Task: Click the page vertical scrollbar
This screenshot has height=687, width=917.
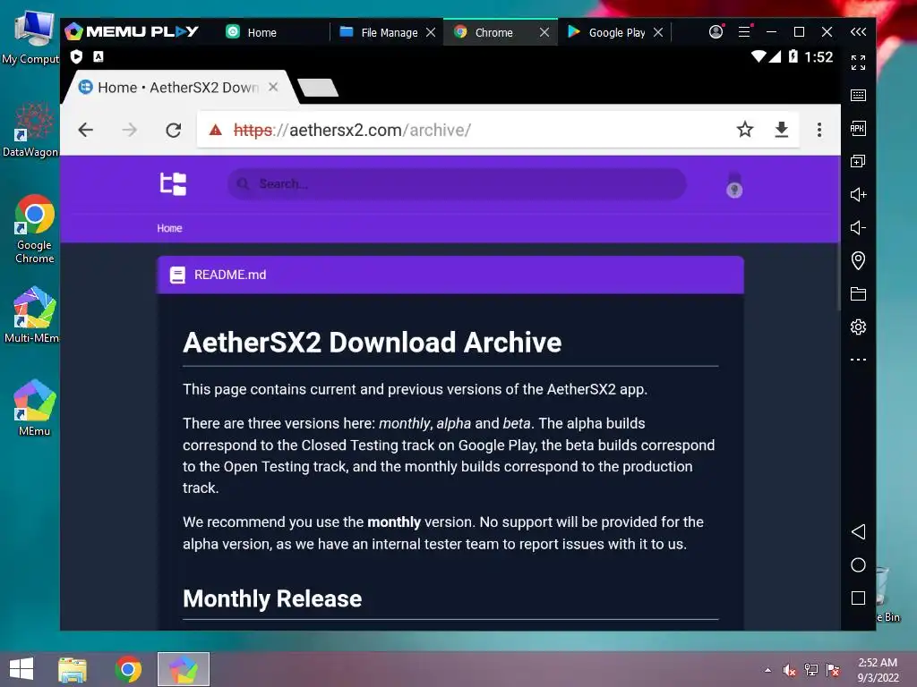Action: pyautogui.click(x=838, y=277)
